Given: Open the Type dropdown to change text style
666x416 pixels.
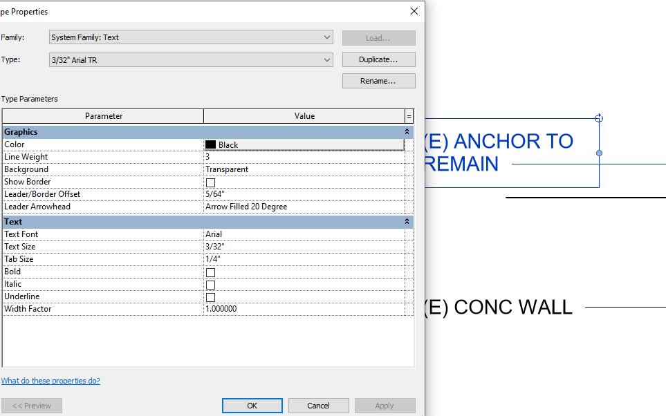Looking at the screenshot, I should click(x=326, y=59).
